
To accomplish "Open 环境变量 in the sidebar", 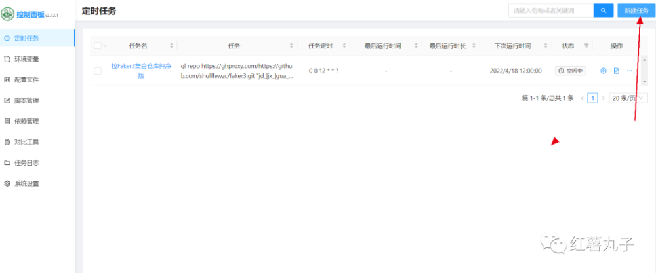I will [x=37, y=59].
